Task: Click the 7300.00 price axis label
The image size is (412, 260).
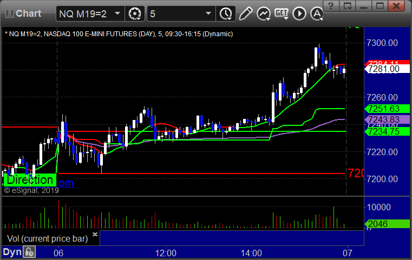Action: pyautogui.click(x=382, y=43)
